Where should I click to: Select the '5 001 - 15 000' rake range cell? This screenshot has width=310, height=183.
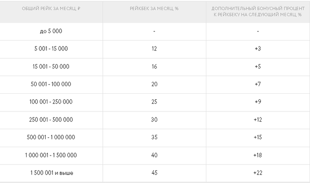click(x=51, y=49)
